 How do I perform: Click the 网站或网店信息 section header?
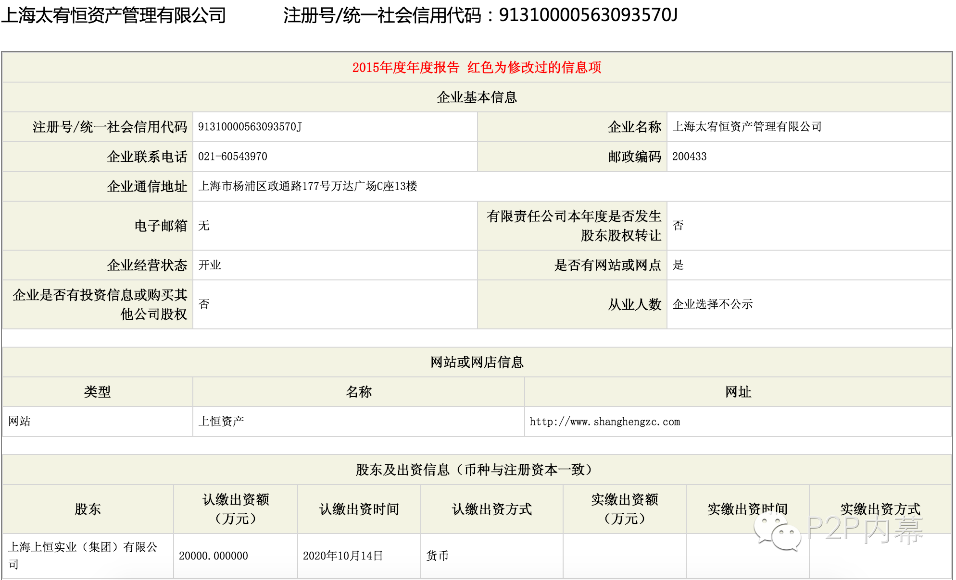pos(477,362)
